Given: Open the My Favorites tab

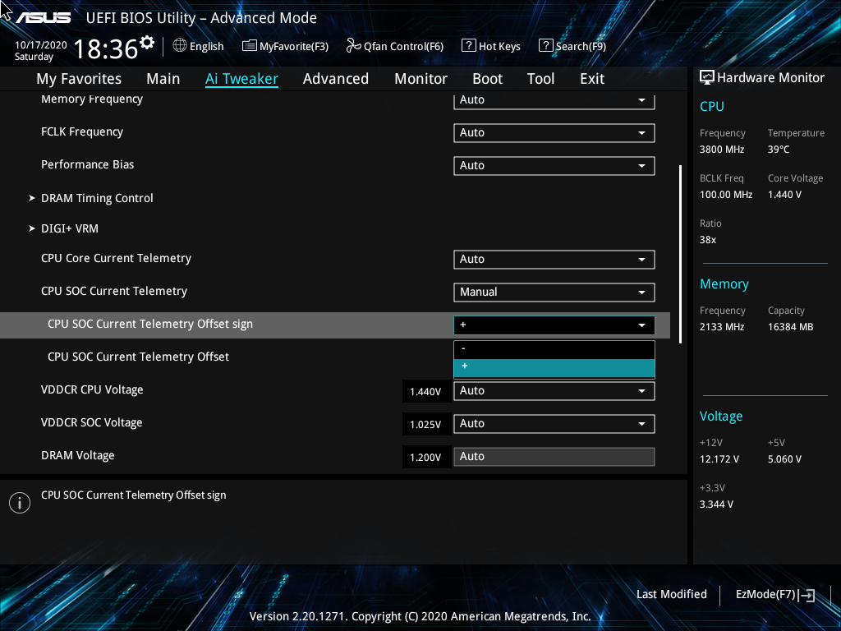Looking at the screenshot, I should [x=79, y=79].
